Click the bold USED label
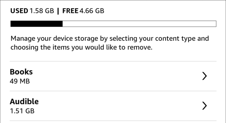Viewport: 226px width, 123px height. click(x=19, y=11)
